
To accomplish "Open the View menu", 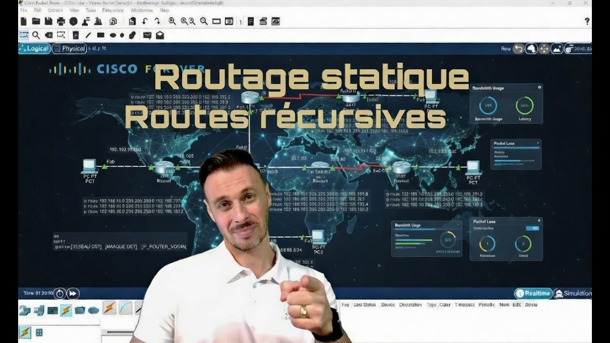I will [x=74, y=10].
